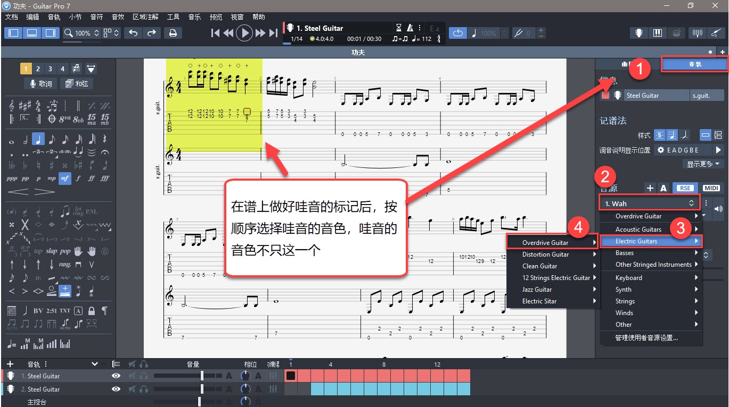
Task: Edit the s.guit. short name field
Action: [x=707, y=96]
